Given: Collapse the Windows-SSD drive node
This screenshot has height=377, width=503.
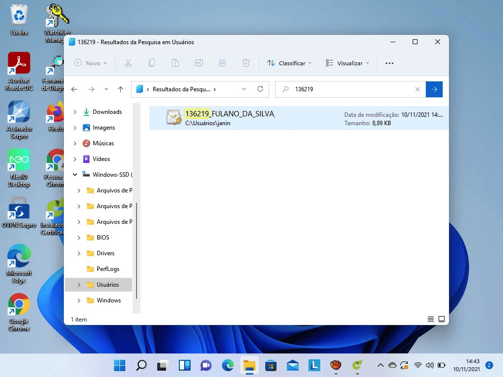Looking at the screenshot, I should (75, 175).
